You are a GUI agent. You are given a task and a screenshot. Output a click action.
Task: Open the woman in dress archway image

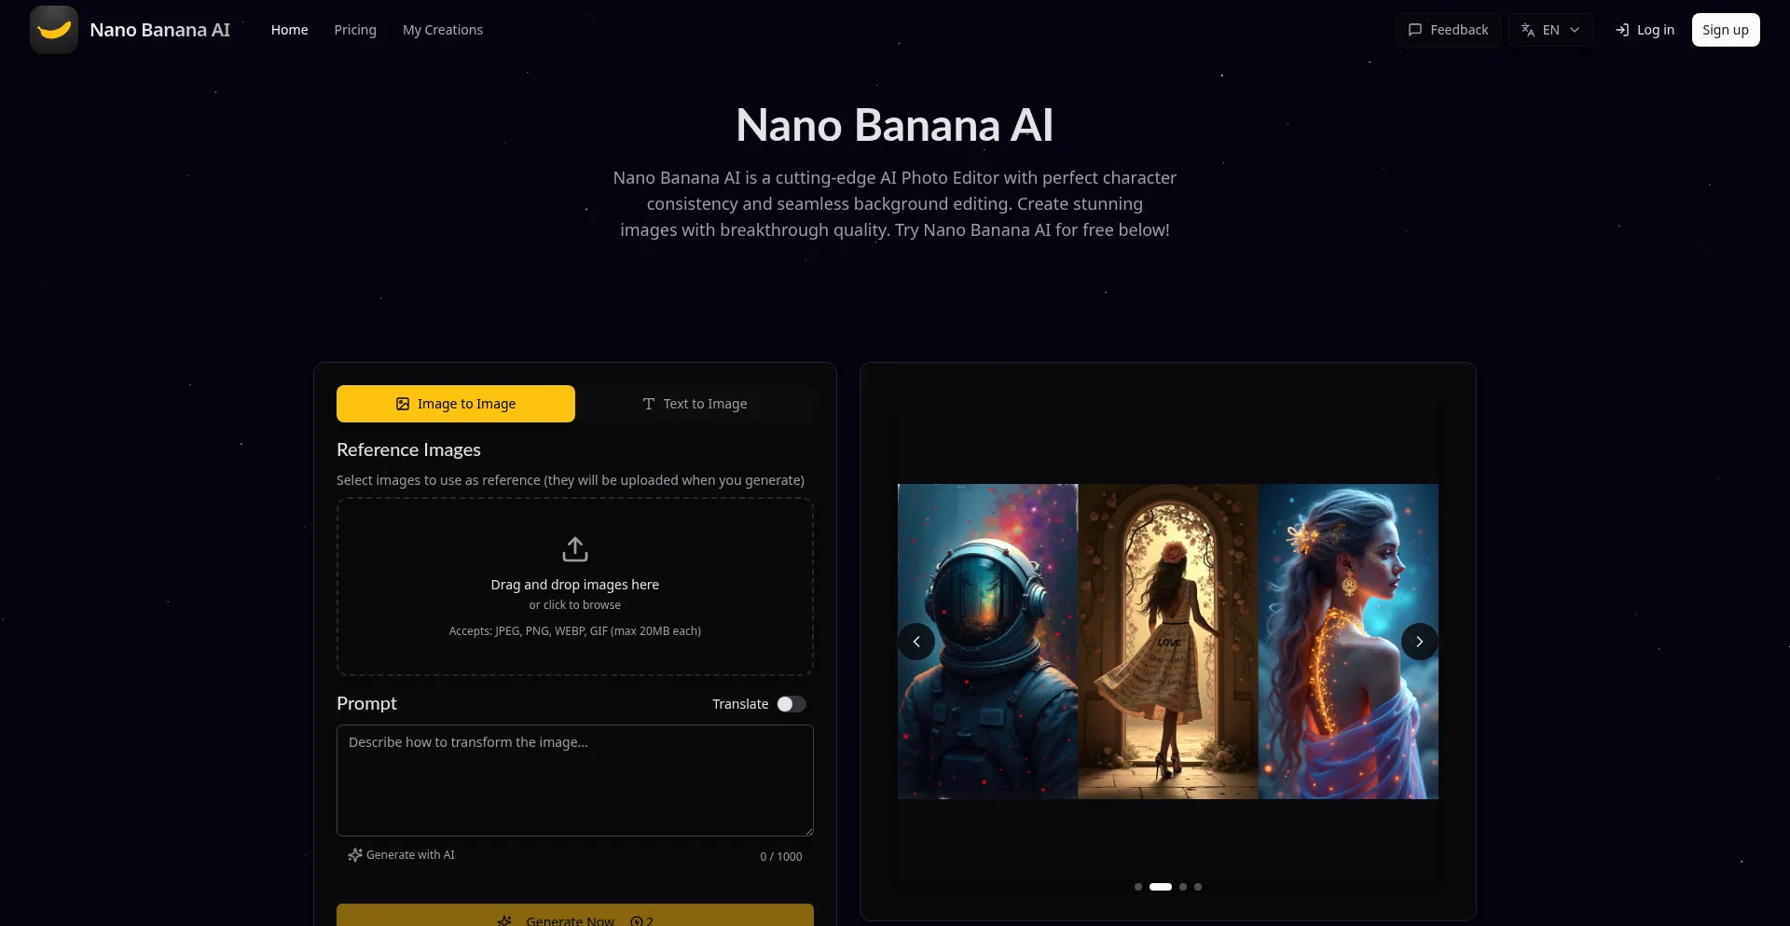[1168, 642]
